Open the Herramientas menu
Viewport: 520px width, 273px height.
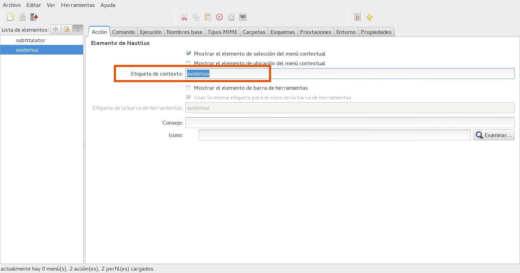[78, 5]
